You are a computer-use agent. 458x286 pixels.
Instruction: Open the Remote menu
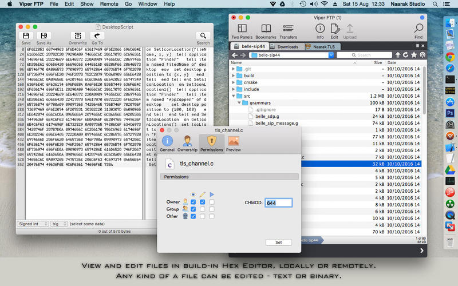click(109, 4)
